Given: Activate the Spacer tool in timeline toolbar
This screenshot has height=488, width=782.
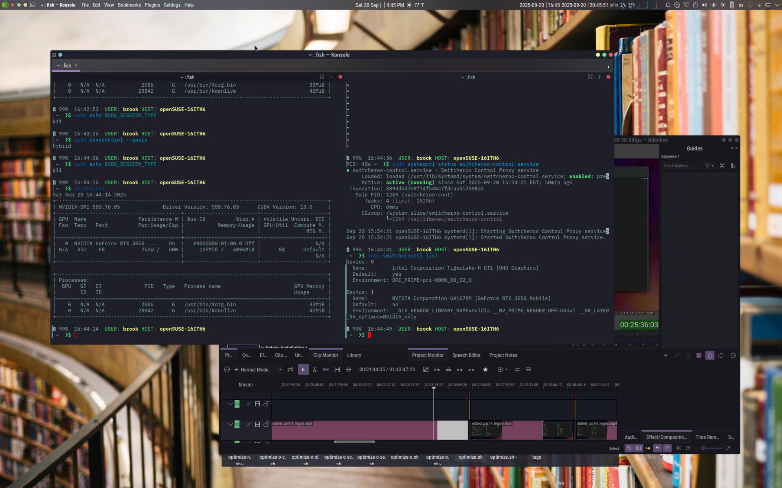Looking at the screenshot, I should tap(326, 369).
